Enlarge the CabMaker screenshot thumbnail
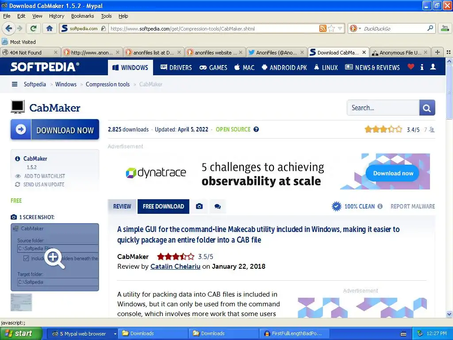The width and height of the screenshot is (453, 340). (55, 257)
